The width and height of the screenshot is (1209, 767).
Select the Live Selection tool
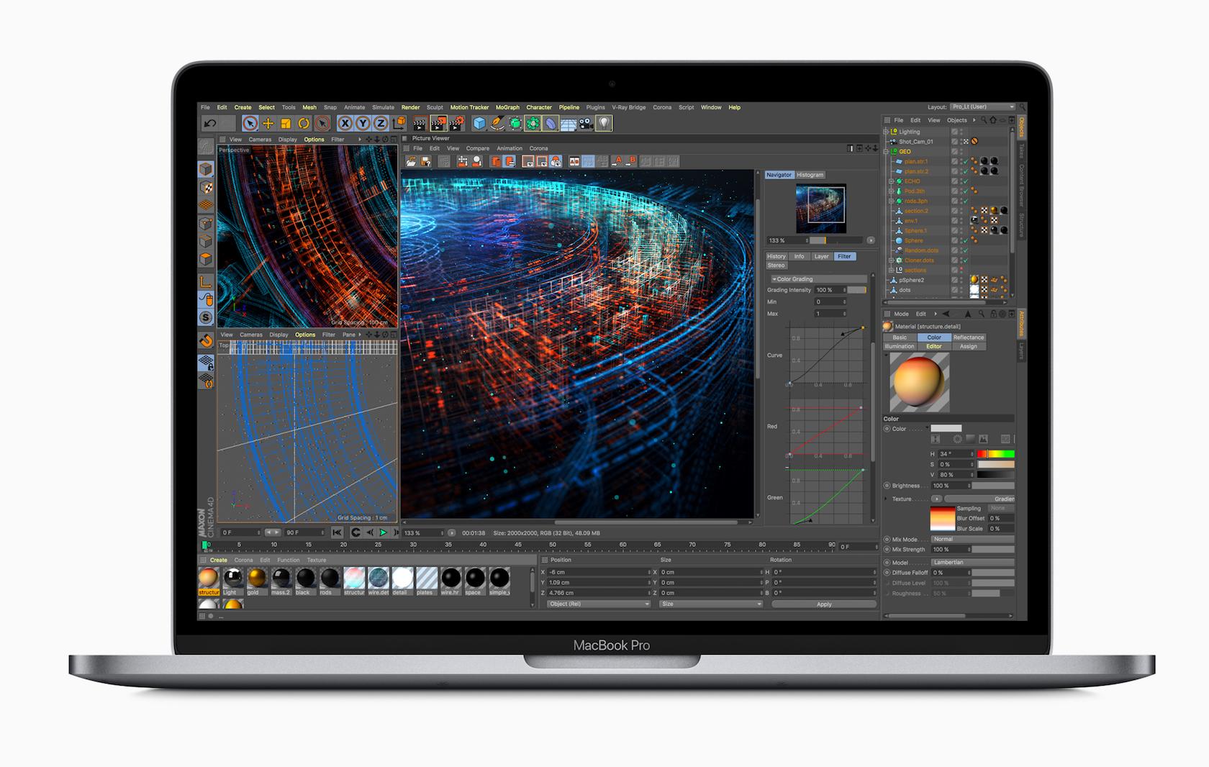(x=250, y=124)
